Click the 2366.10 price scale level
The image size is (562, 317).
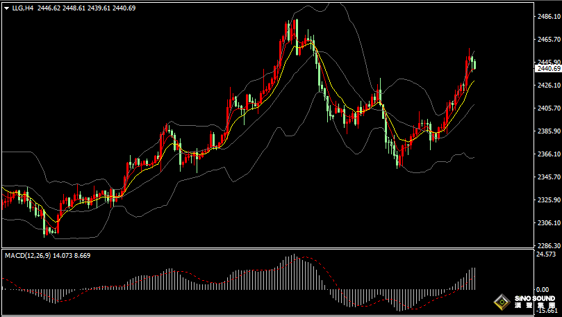click(x=548, y=154)
